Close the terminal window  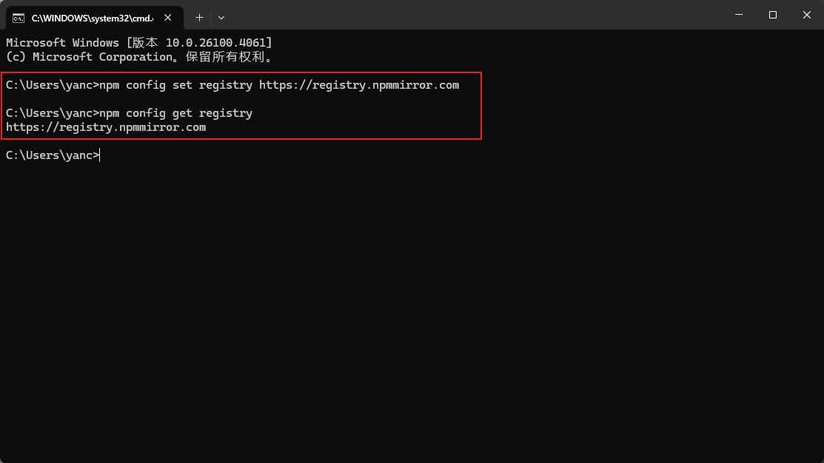[x=807, y=15]
